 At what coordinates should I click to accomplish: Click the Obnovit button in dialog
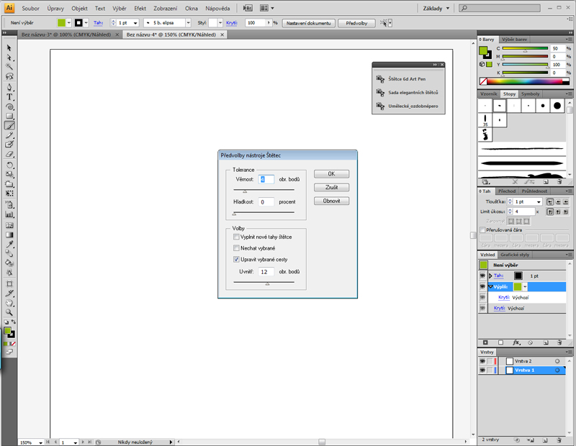tap(331, 201)
